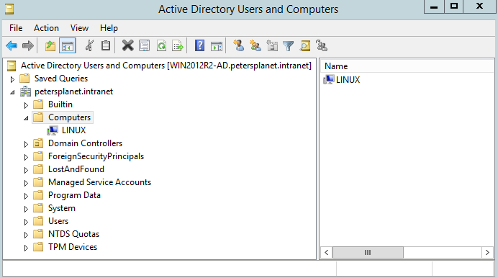The height and width of the screenshot is (278, 498).
Task: Expand the Builtin container
Action: [x=26, y=105]
